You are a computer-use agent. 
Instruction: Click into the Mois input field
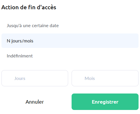click(105, 78)
